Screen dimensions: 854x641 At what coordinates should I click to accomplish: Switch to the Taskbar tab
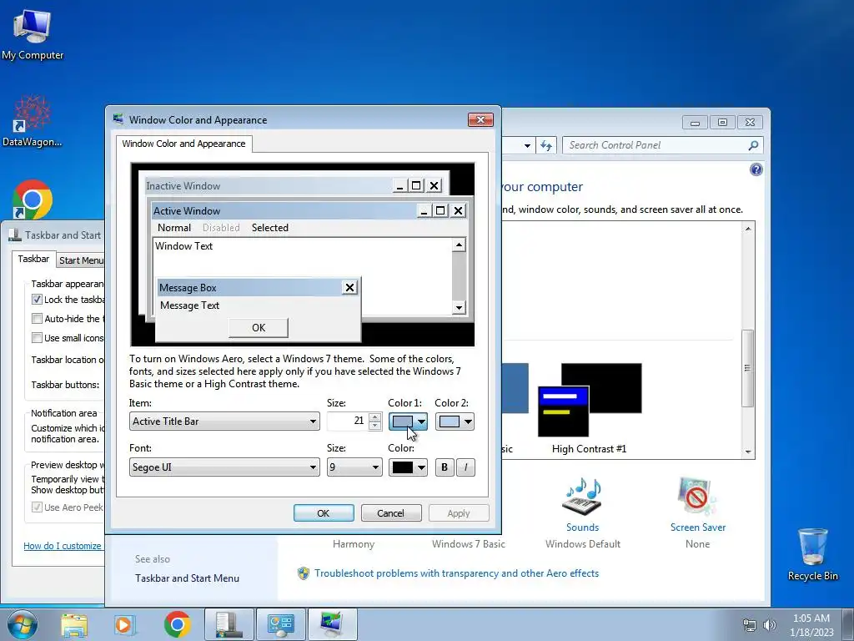tap(33, 259)
